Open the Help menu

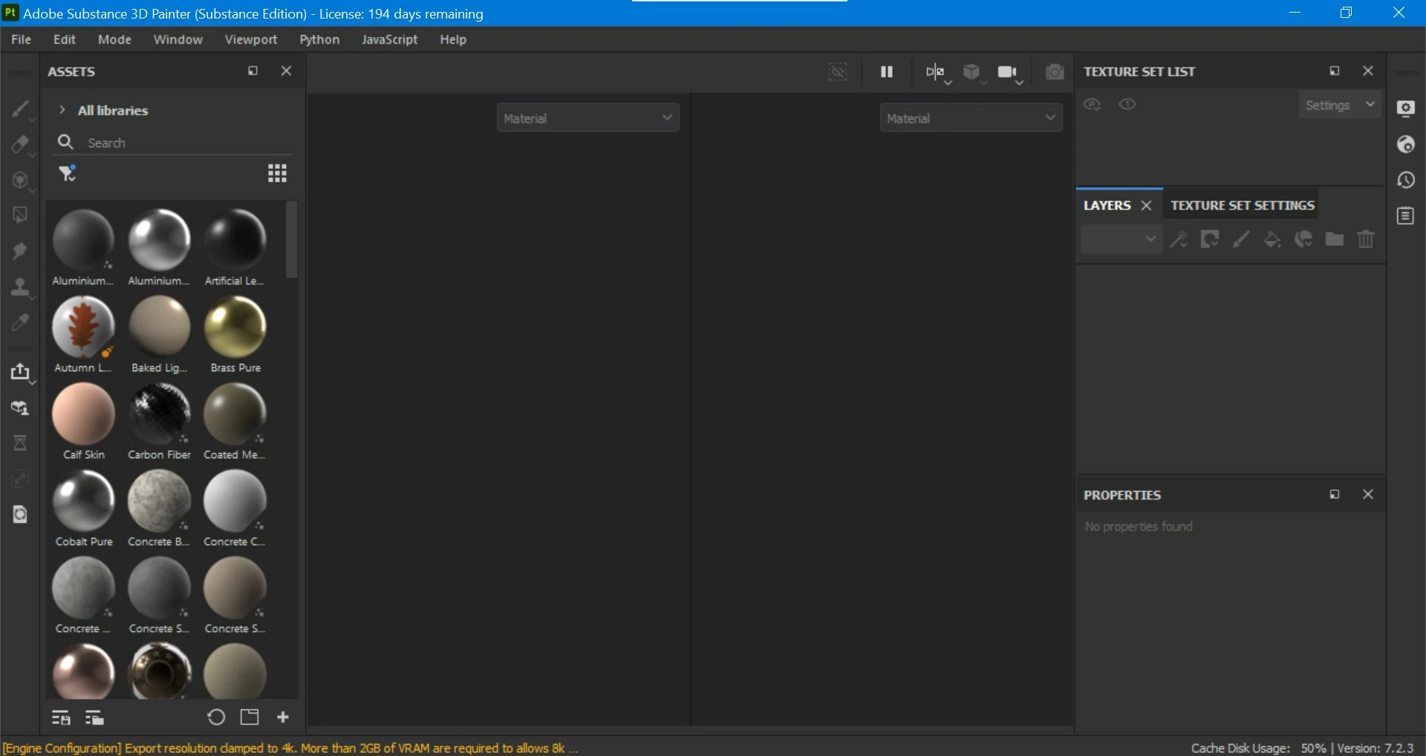click(x=453, y=39)
